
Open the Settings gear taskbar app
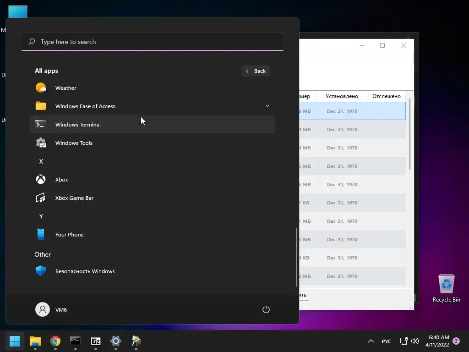tap(116, 341)
